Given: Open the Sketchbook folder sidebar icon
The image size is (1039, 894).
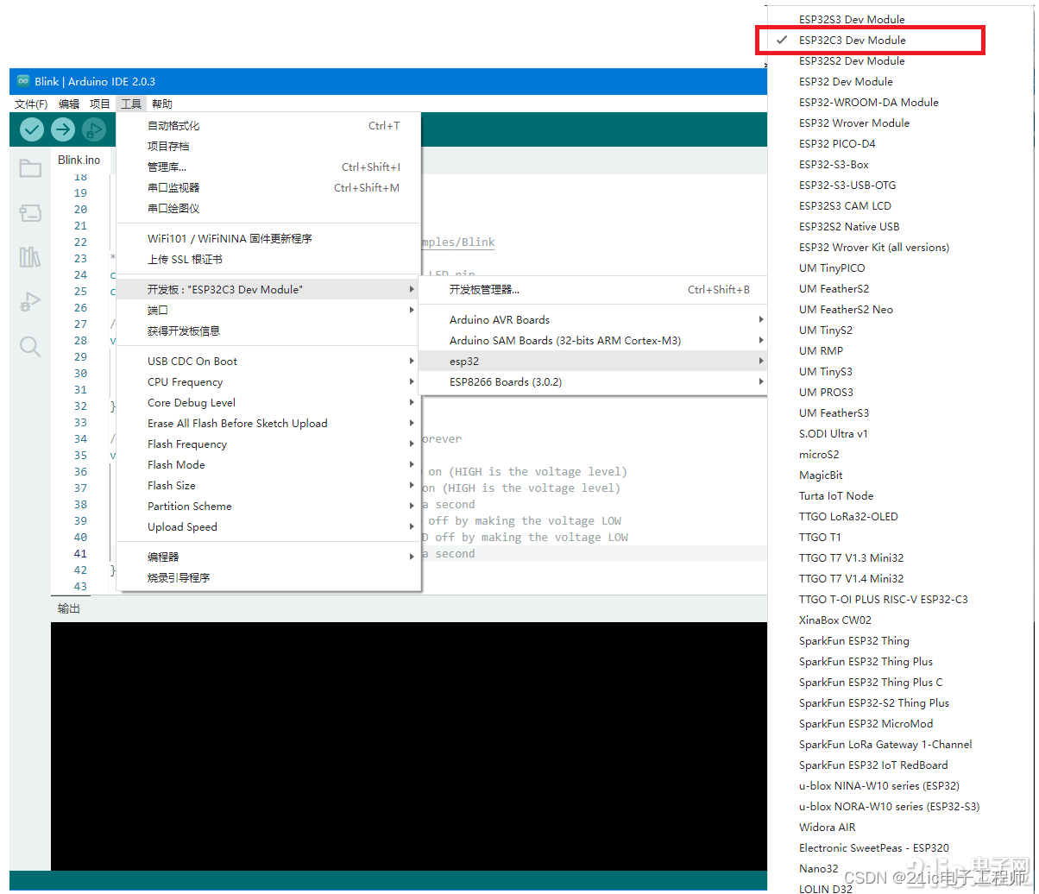Looking at the screenshot, I should click(x=29, y=168).
